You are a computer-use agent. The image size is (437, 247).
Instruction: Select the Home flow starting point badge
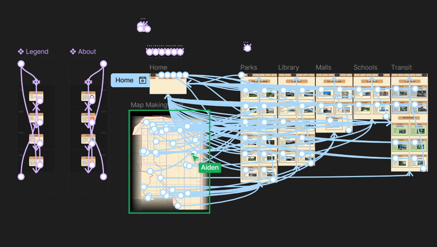pyautogui.click(x=130, y=80)
